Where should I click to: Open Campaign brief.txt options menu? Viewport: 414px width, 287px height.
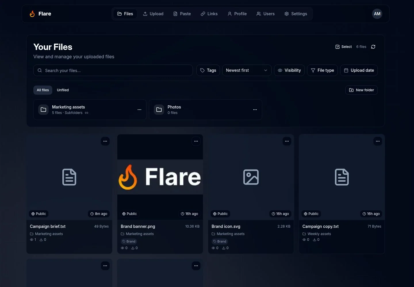click(105, 141)
